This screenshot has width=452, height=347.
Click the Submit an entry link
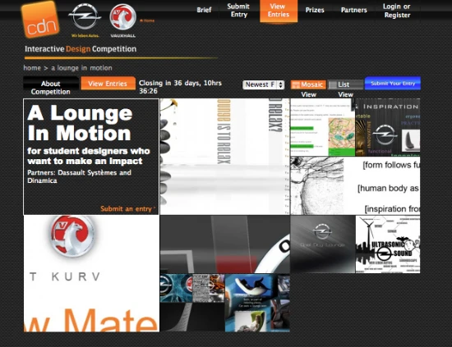click(x=127, y=209)
